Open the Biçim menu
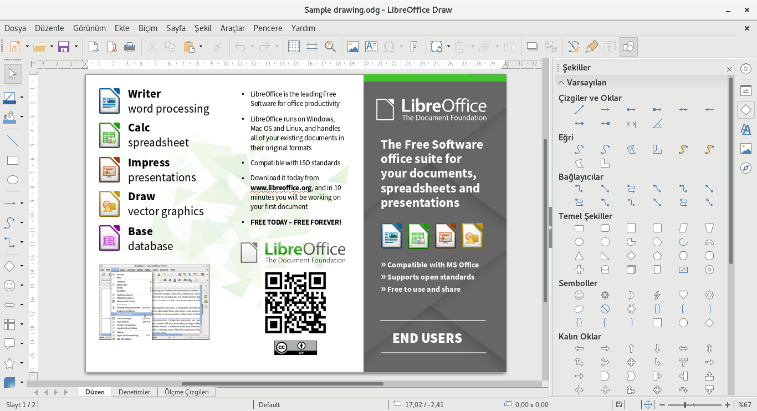The width and height of the screenshot is (757, 411). (148, 28)
